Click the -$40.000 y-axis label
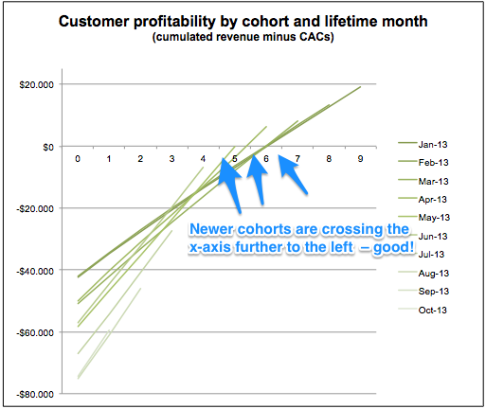 [x=35, y=271]
